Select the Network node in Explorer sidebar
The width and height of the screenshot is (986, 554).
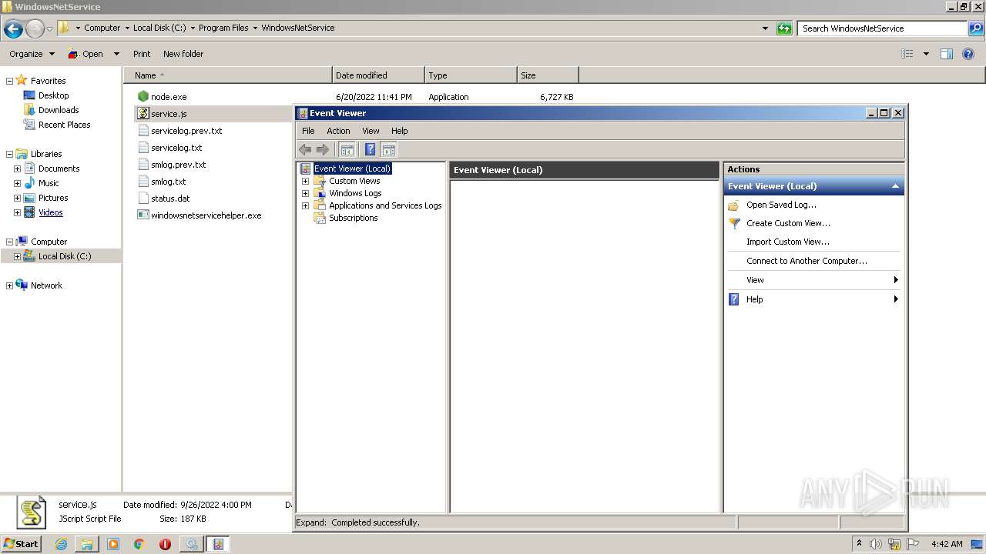46,285
